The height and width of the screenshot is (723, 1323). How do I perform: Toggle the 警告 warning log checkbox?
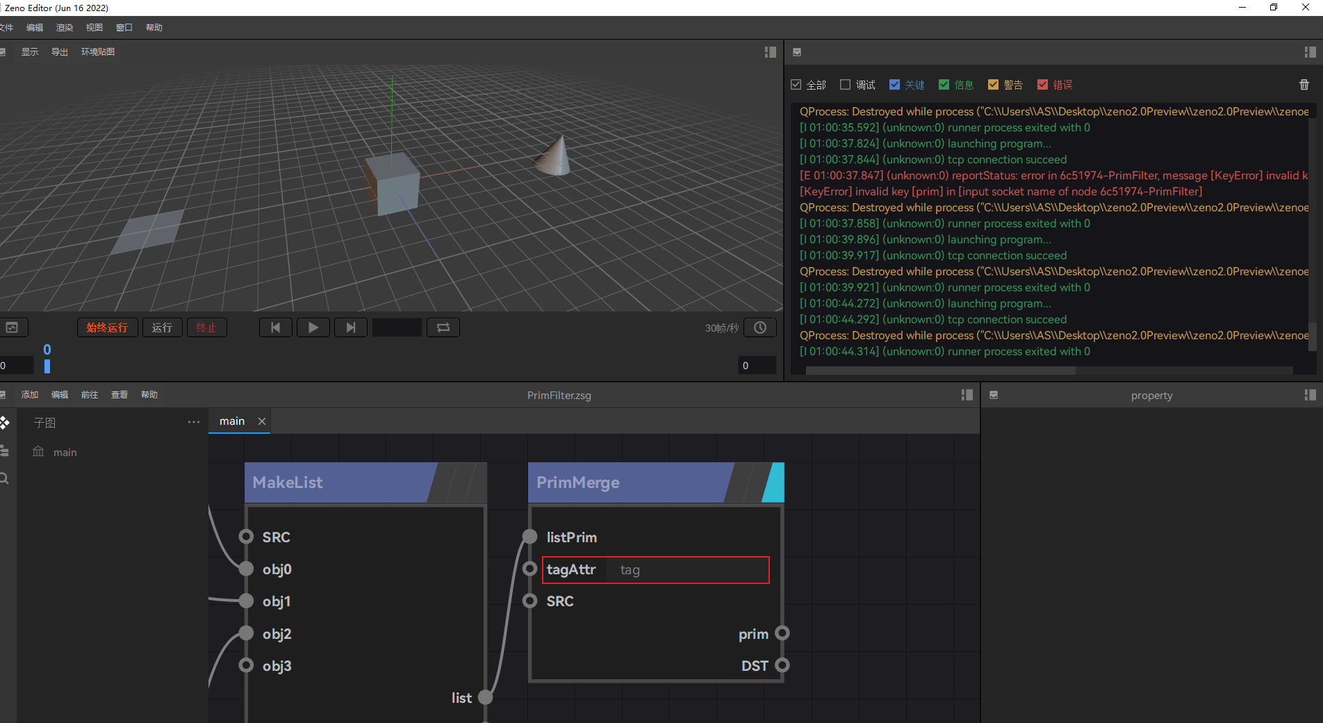(994, 85)
